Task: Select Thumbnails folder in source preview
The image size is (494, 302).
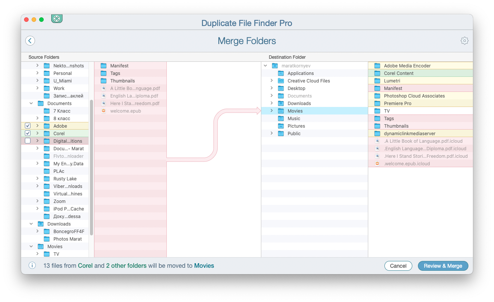Action: pos(130,81)
